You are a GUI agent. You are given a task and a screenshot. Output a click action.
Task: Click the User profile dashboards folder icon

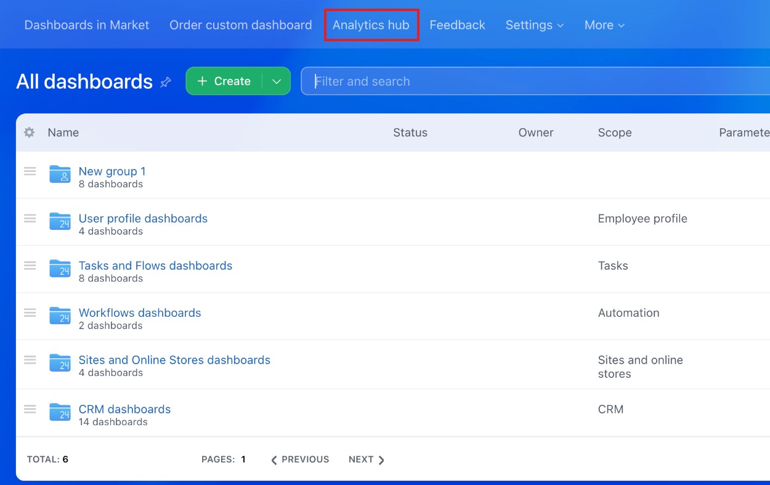point(60,221)
